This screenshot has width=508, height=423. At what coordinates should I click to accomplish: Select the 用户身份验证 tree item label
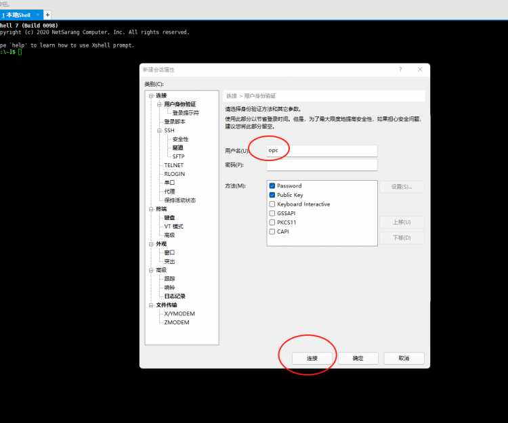click(x=179, y=104)
